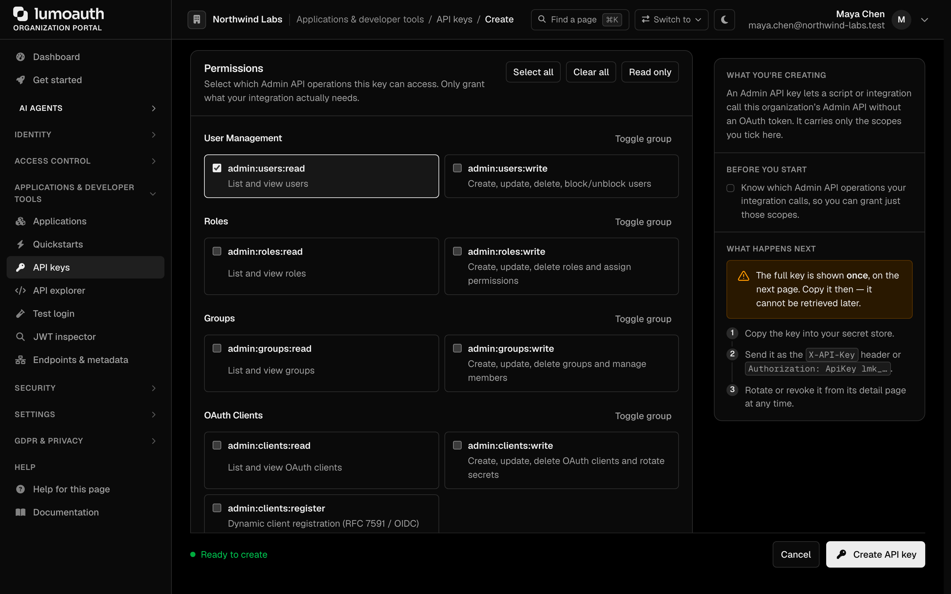951x594 pixels.
Task: Click the Cancel button
Action: tap(796, 554)
